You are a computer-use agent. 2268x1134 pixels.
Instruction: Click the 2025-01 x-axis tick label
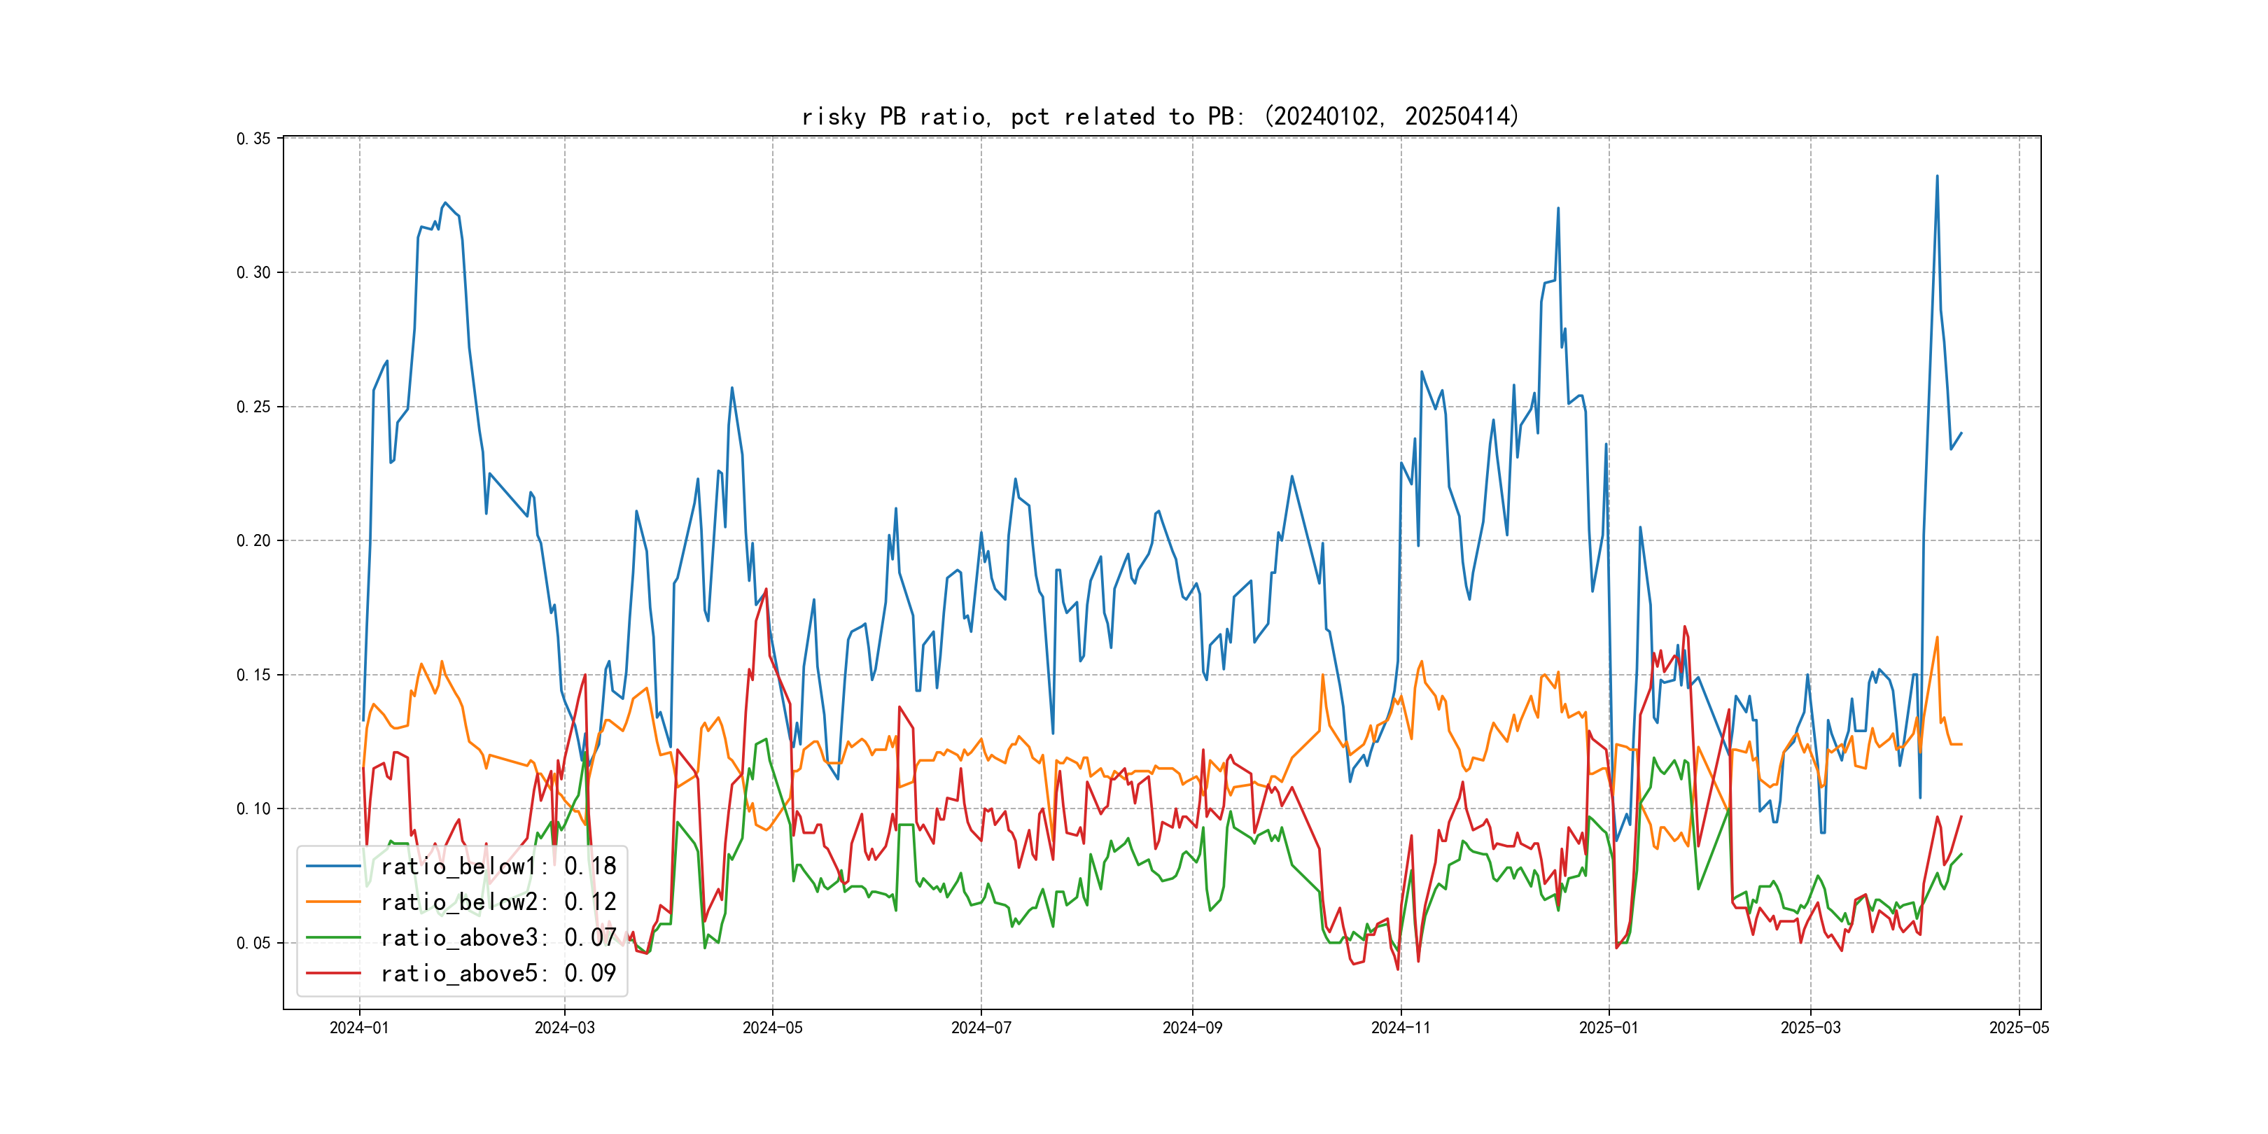pyautogui.click(x=1609, y=1028)
